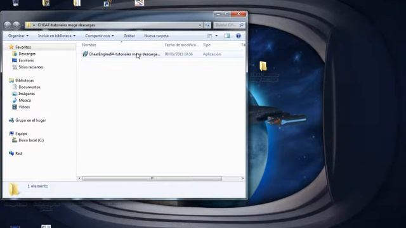This screenshot has height=228, width=406.
Task: Click the horizontal scrollbar thumb
Action: coord(152,179)
